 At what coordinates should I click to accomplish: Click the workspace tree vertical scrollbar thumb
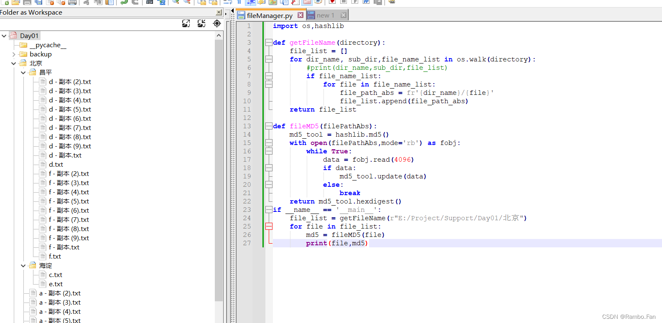pos(219,170)
